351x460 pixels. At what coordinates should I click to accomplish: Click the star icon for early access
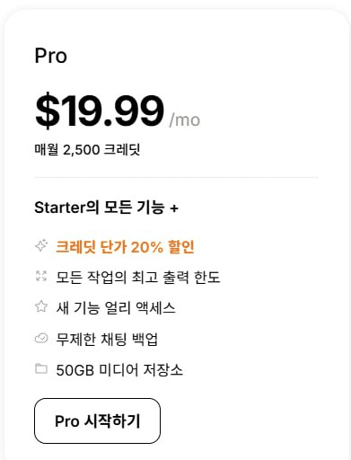(41, 306)
